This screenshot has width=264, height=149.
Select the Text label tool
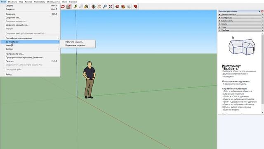coord(81,7)
